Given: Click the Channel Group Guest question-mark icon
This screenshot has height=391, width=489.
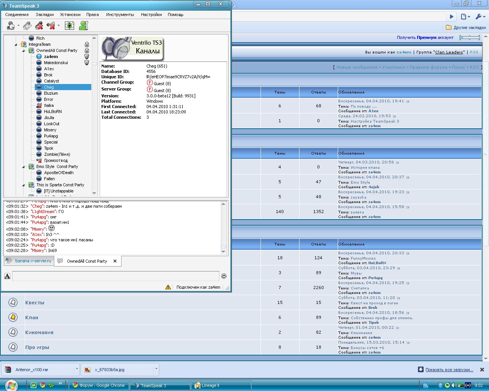Looking at the screenshot, I should [x=149, y=83].
